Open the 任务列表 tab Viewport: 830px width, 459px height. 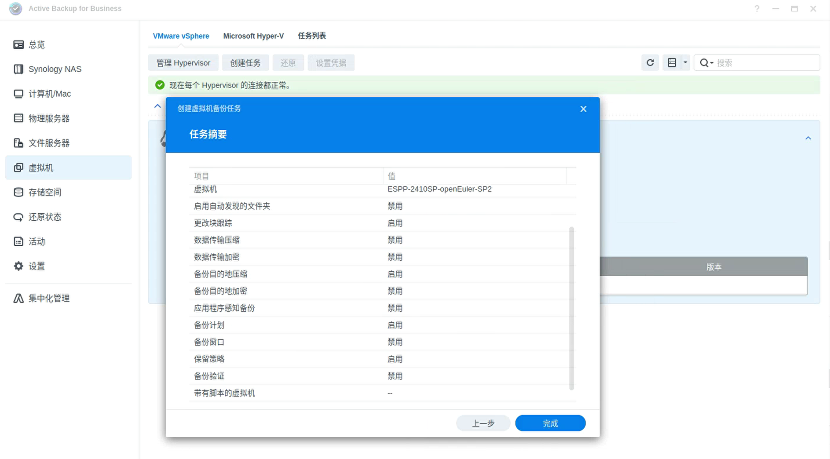311,36
